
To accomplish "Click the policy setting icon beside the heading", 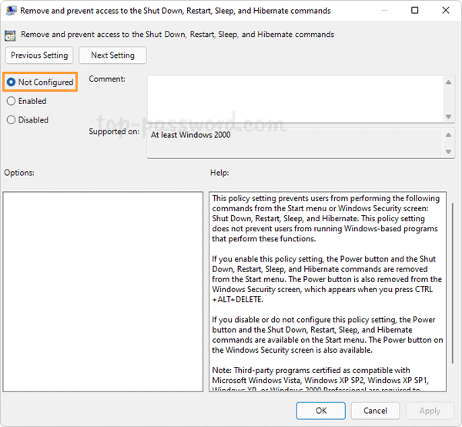I will (11, 35).
